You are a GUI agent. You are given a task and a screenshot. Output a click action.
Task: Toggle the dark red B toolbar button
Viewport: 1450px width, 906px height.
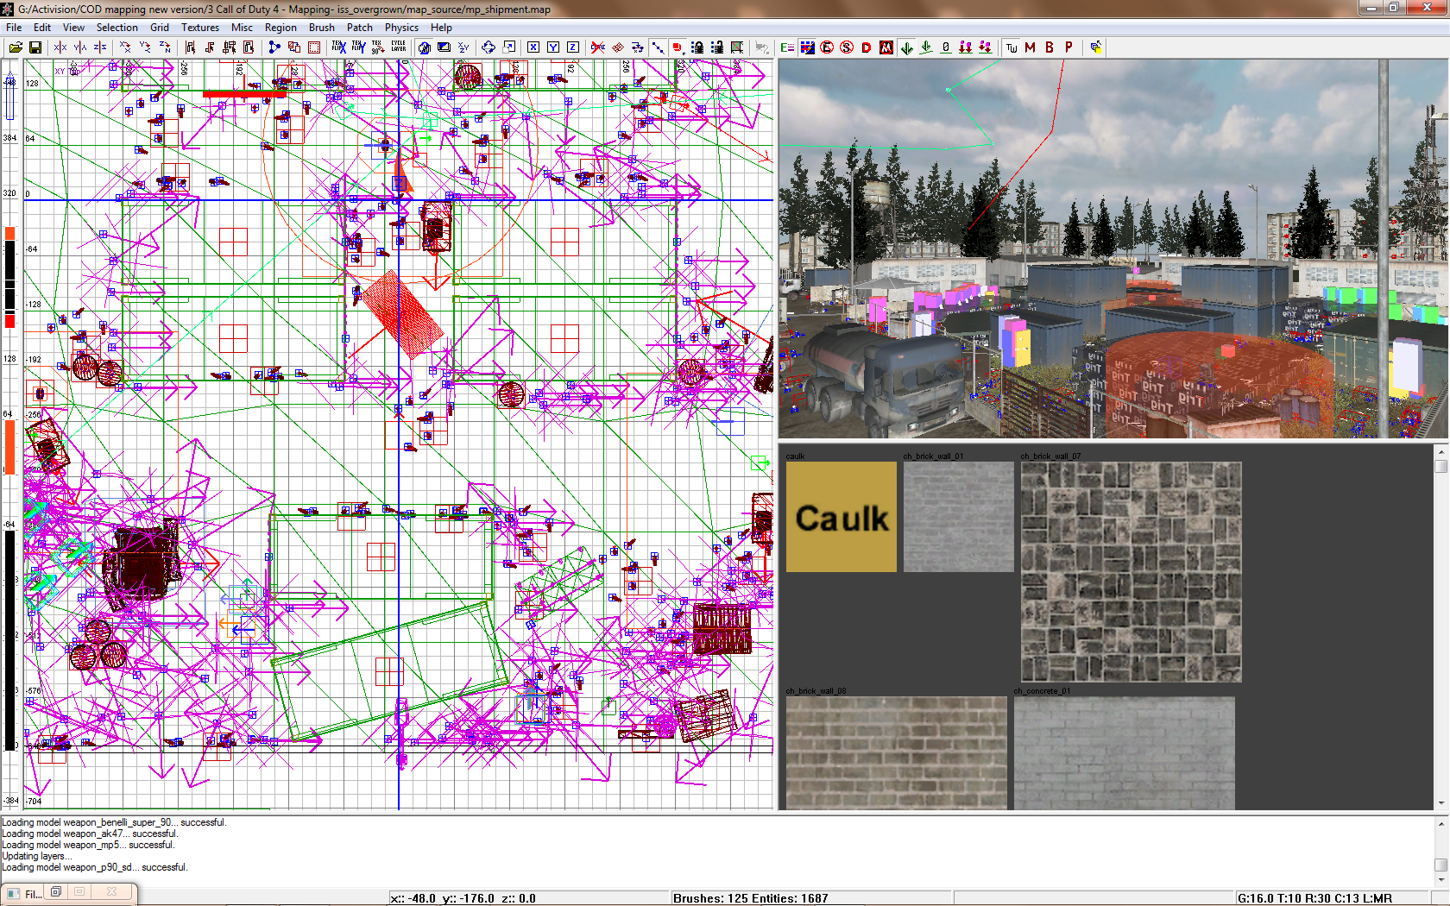click(1050, 47)
